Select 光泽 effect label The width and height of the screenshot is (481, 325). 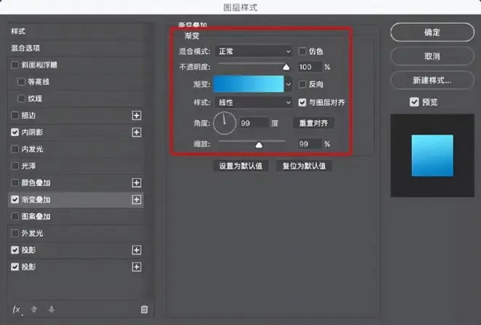click(x=28, y=166)
